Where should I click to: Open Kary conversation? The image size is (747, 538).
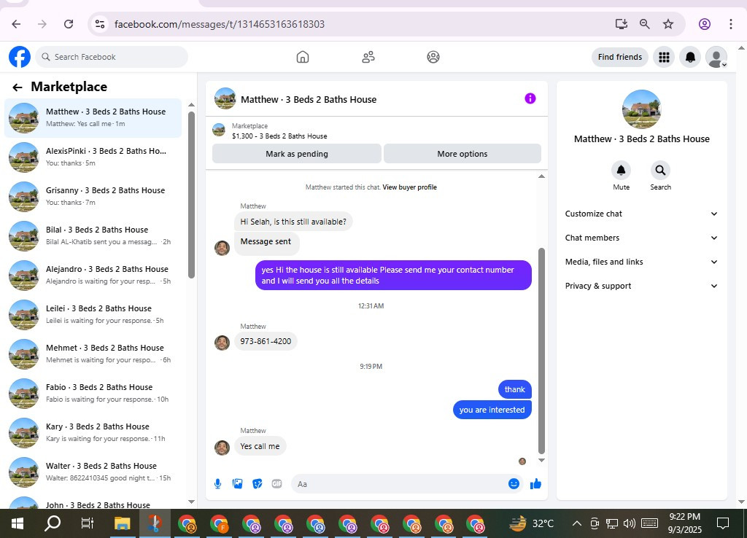[x=93, y=433]
